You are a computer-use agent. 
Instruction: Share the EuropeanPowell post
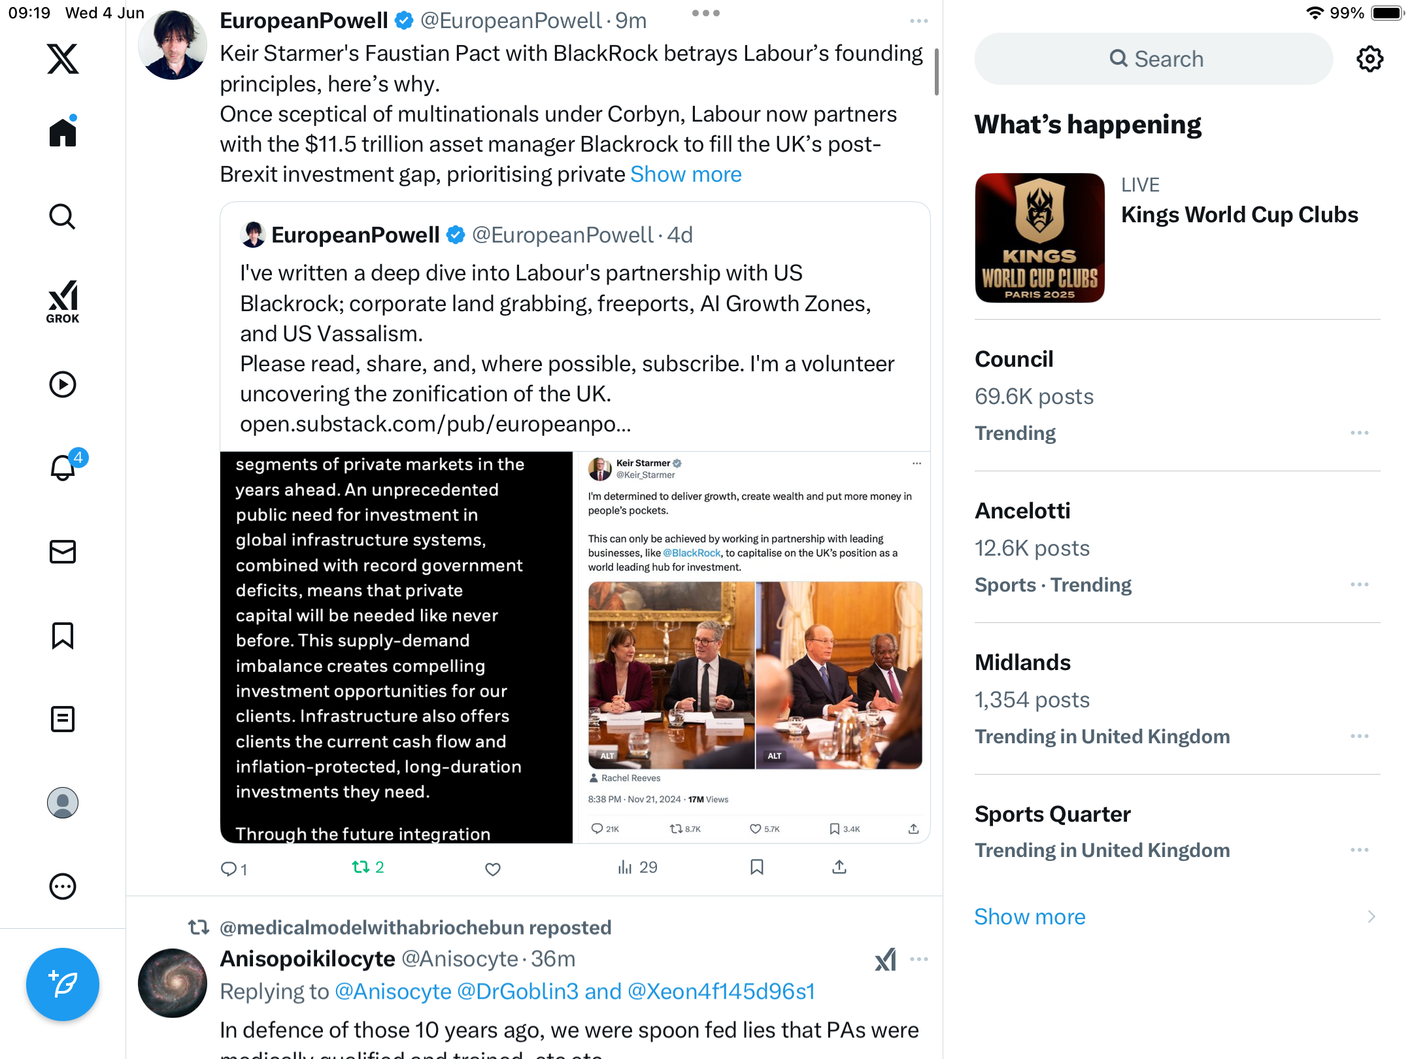(839, 867)
